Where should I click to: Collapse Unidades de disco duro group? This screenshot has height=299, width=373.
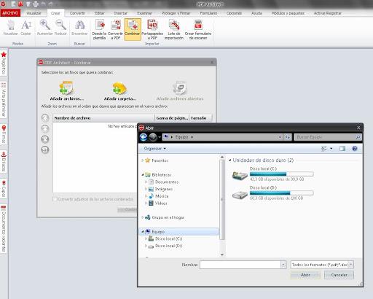point(229,160)
